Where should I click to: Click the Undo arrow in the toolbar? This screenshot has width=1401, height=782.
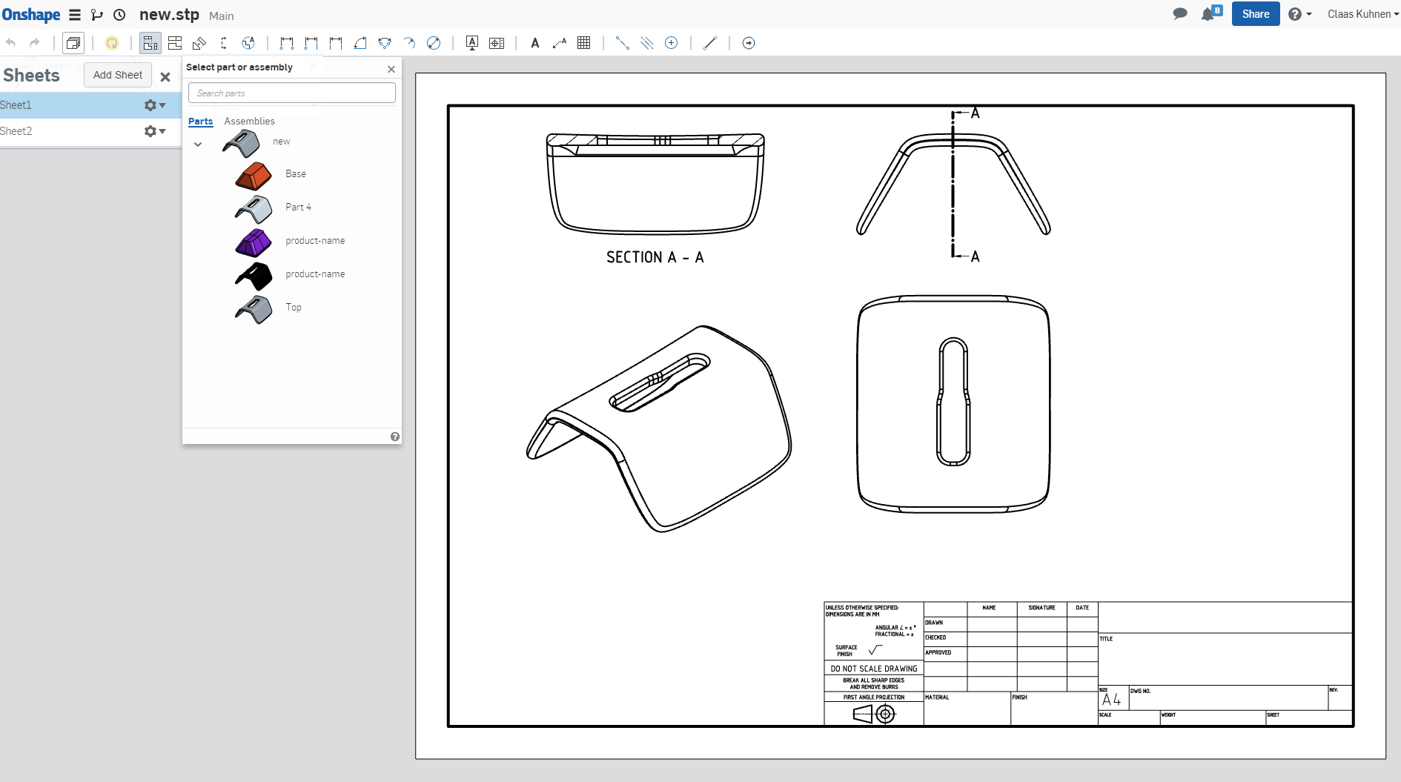click(10, 43)
